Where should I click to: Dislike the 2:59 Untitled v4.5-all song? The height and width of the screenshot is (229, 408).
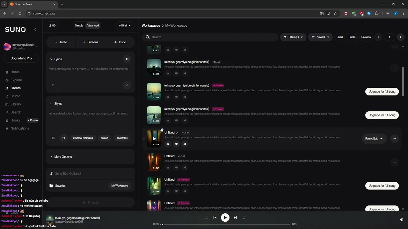(176, 144)
